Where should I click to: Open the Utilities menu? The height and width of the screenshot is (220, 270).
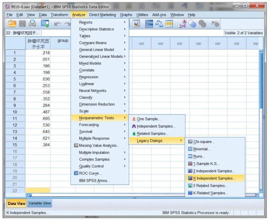pos(142,15)
